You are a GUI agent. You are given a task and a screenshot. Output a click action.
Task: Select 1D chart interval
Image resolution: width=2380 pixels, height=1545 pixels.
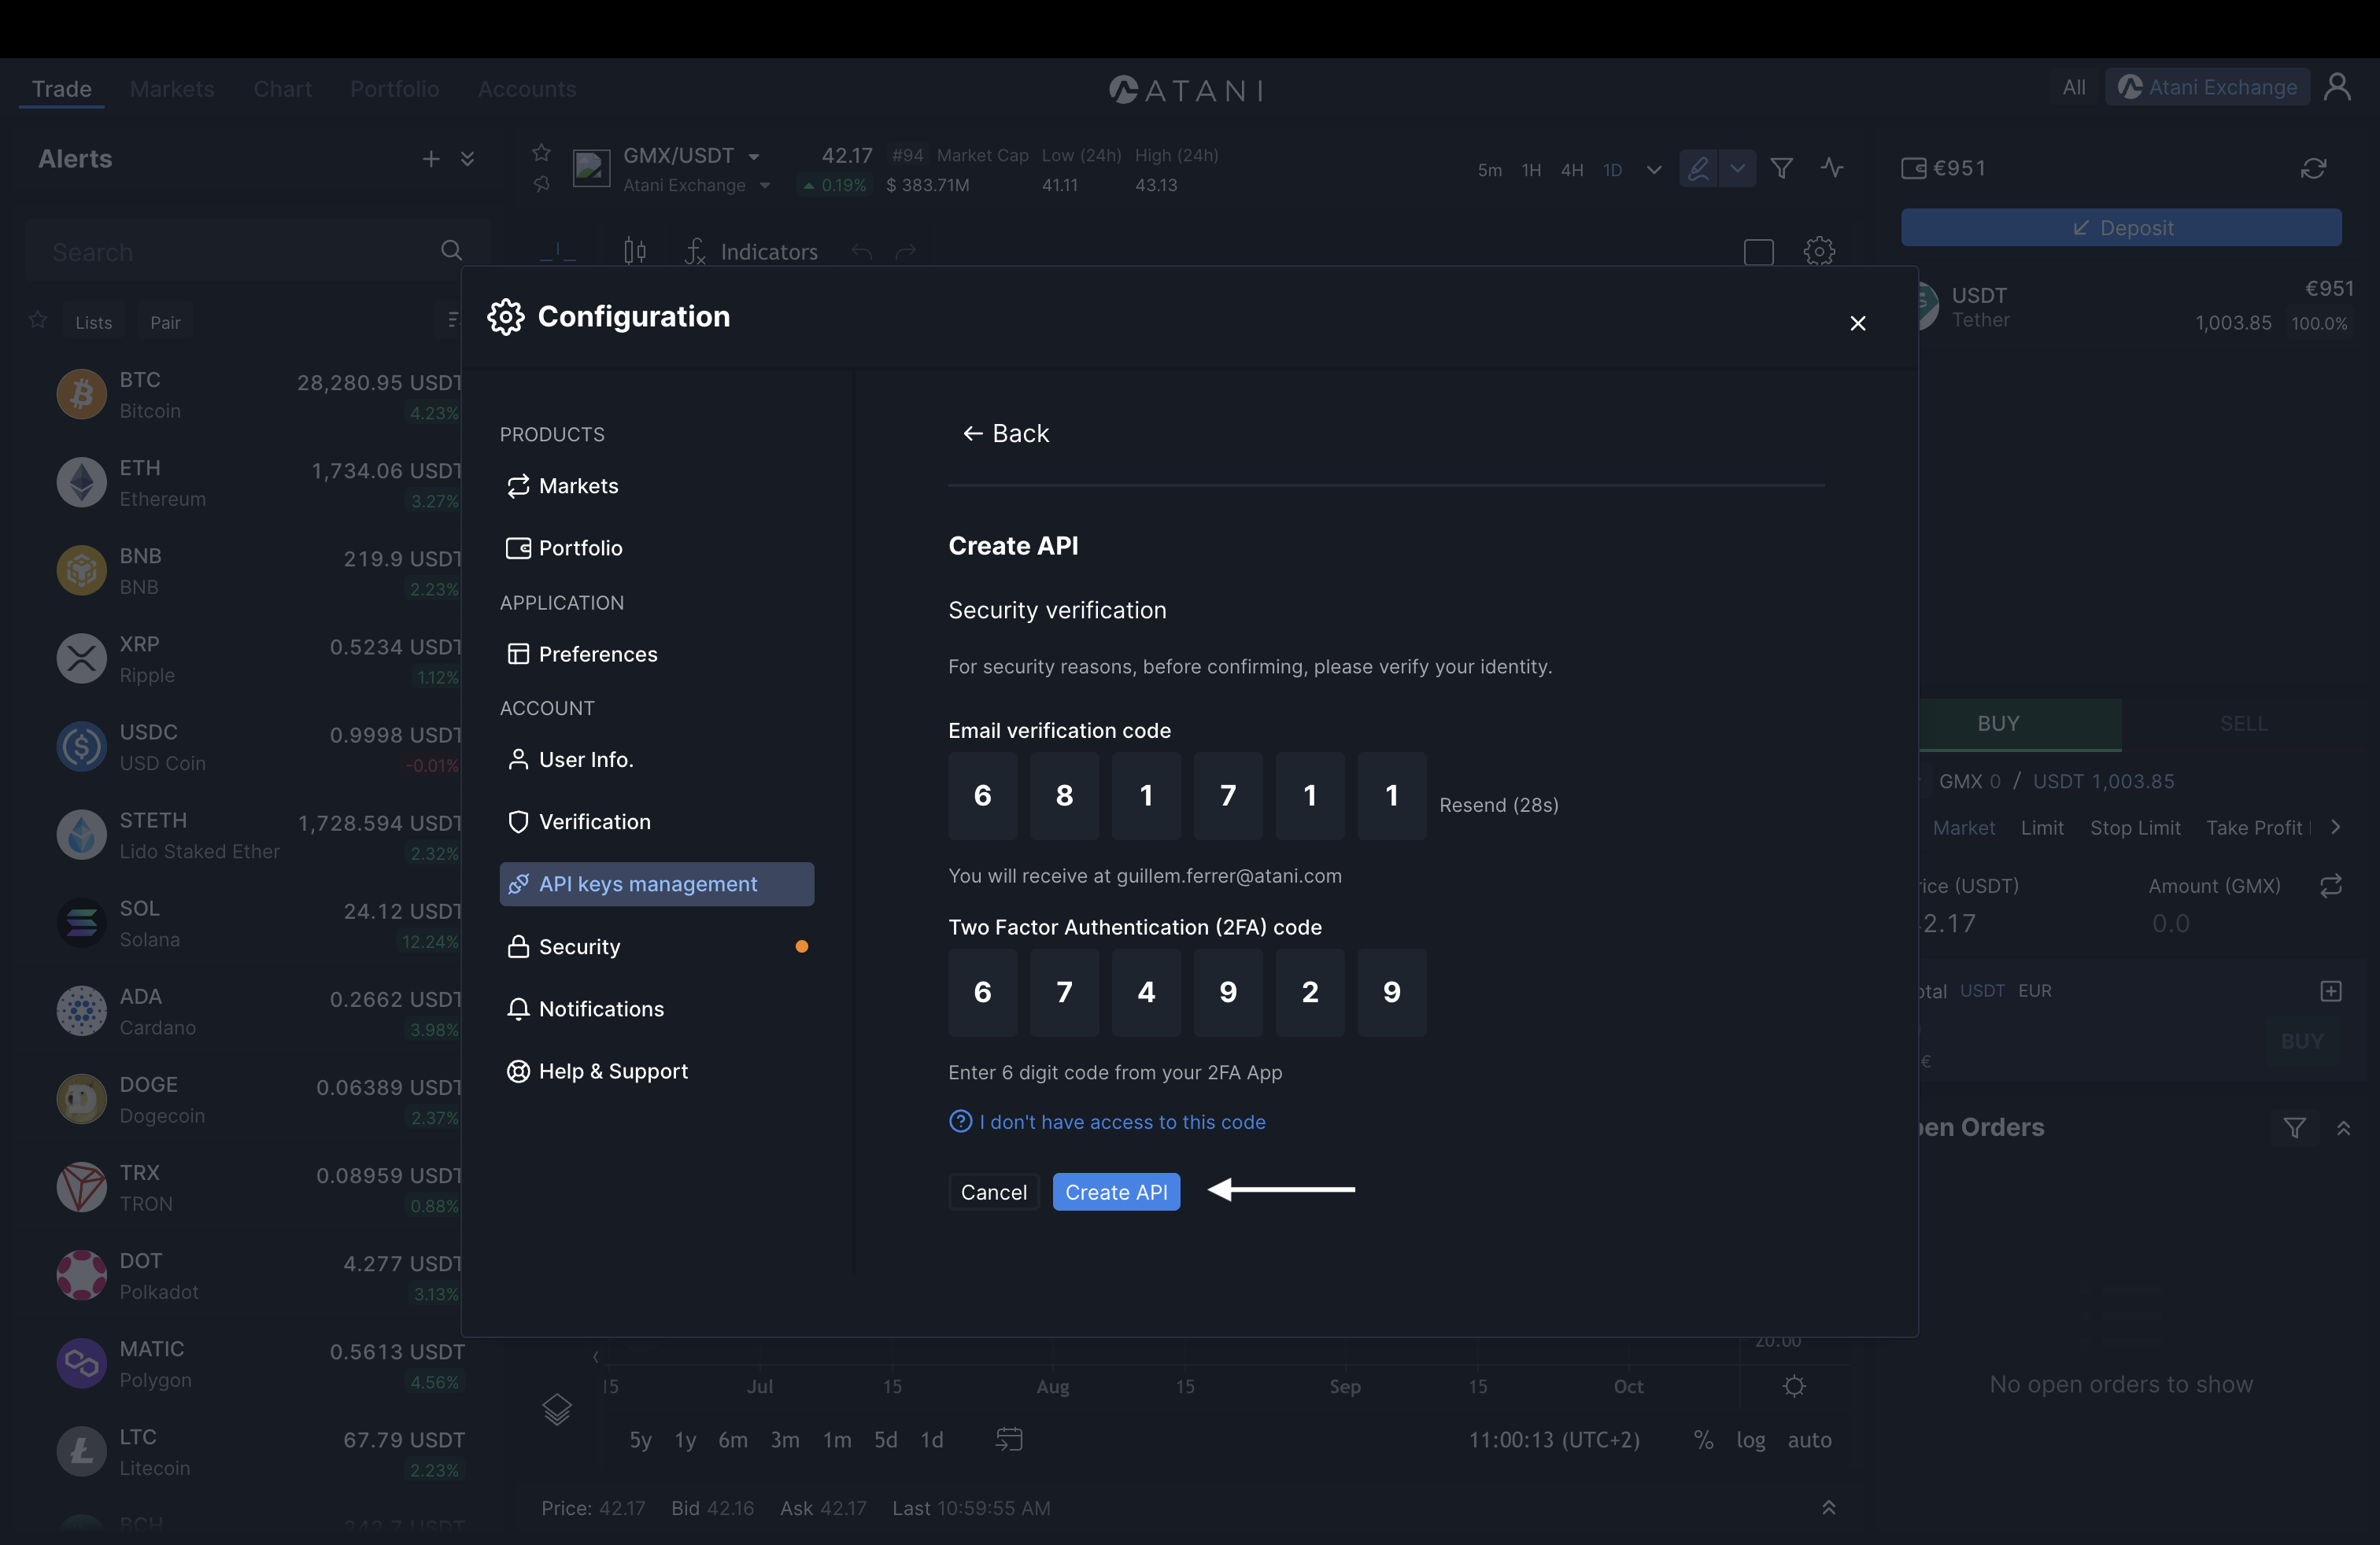tap(1612, 170)
